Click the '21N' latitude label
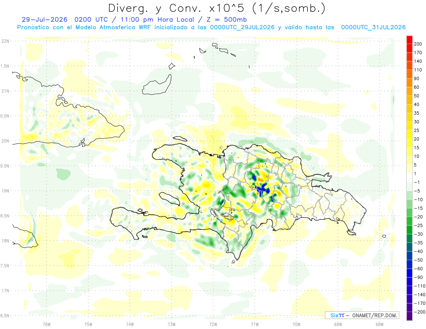This screenshot has height=329, width=426. pyautogui.click(x=5, y=91)
